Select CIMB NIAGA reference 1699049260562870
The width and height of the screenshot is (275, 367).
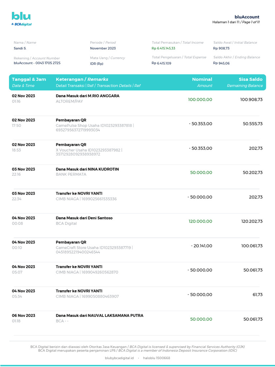pos(87,272)
